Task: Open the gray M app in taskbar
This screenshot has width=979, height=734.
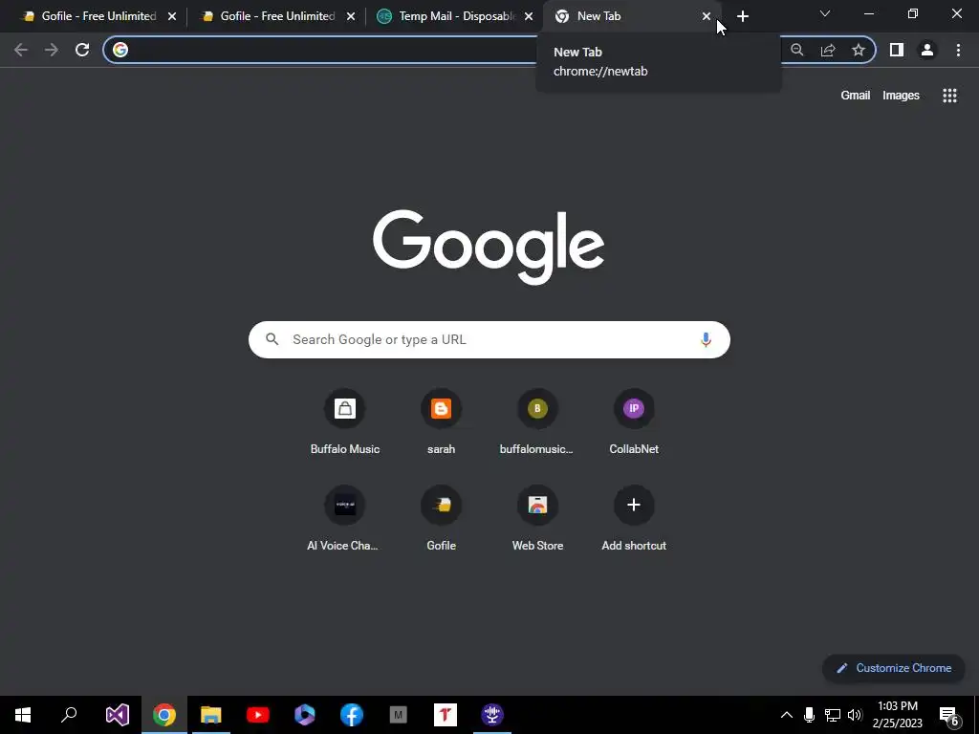Action: pyautogui.click(x=399, y=715)
